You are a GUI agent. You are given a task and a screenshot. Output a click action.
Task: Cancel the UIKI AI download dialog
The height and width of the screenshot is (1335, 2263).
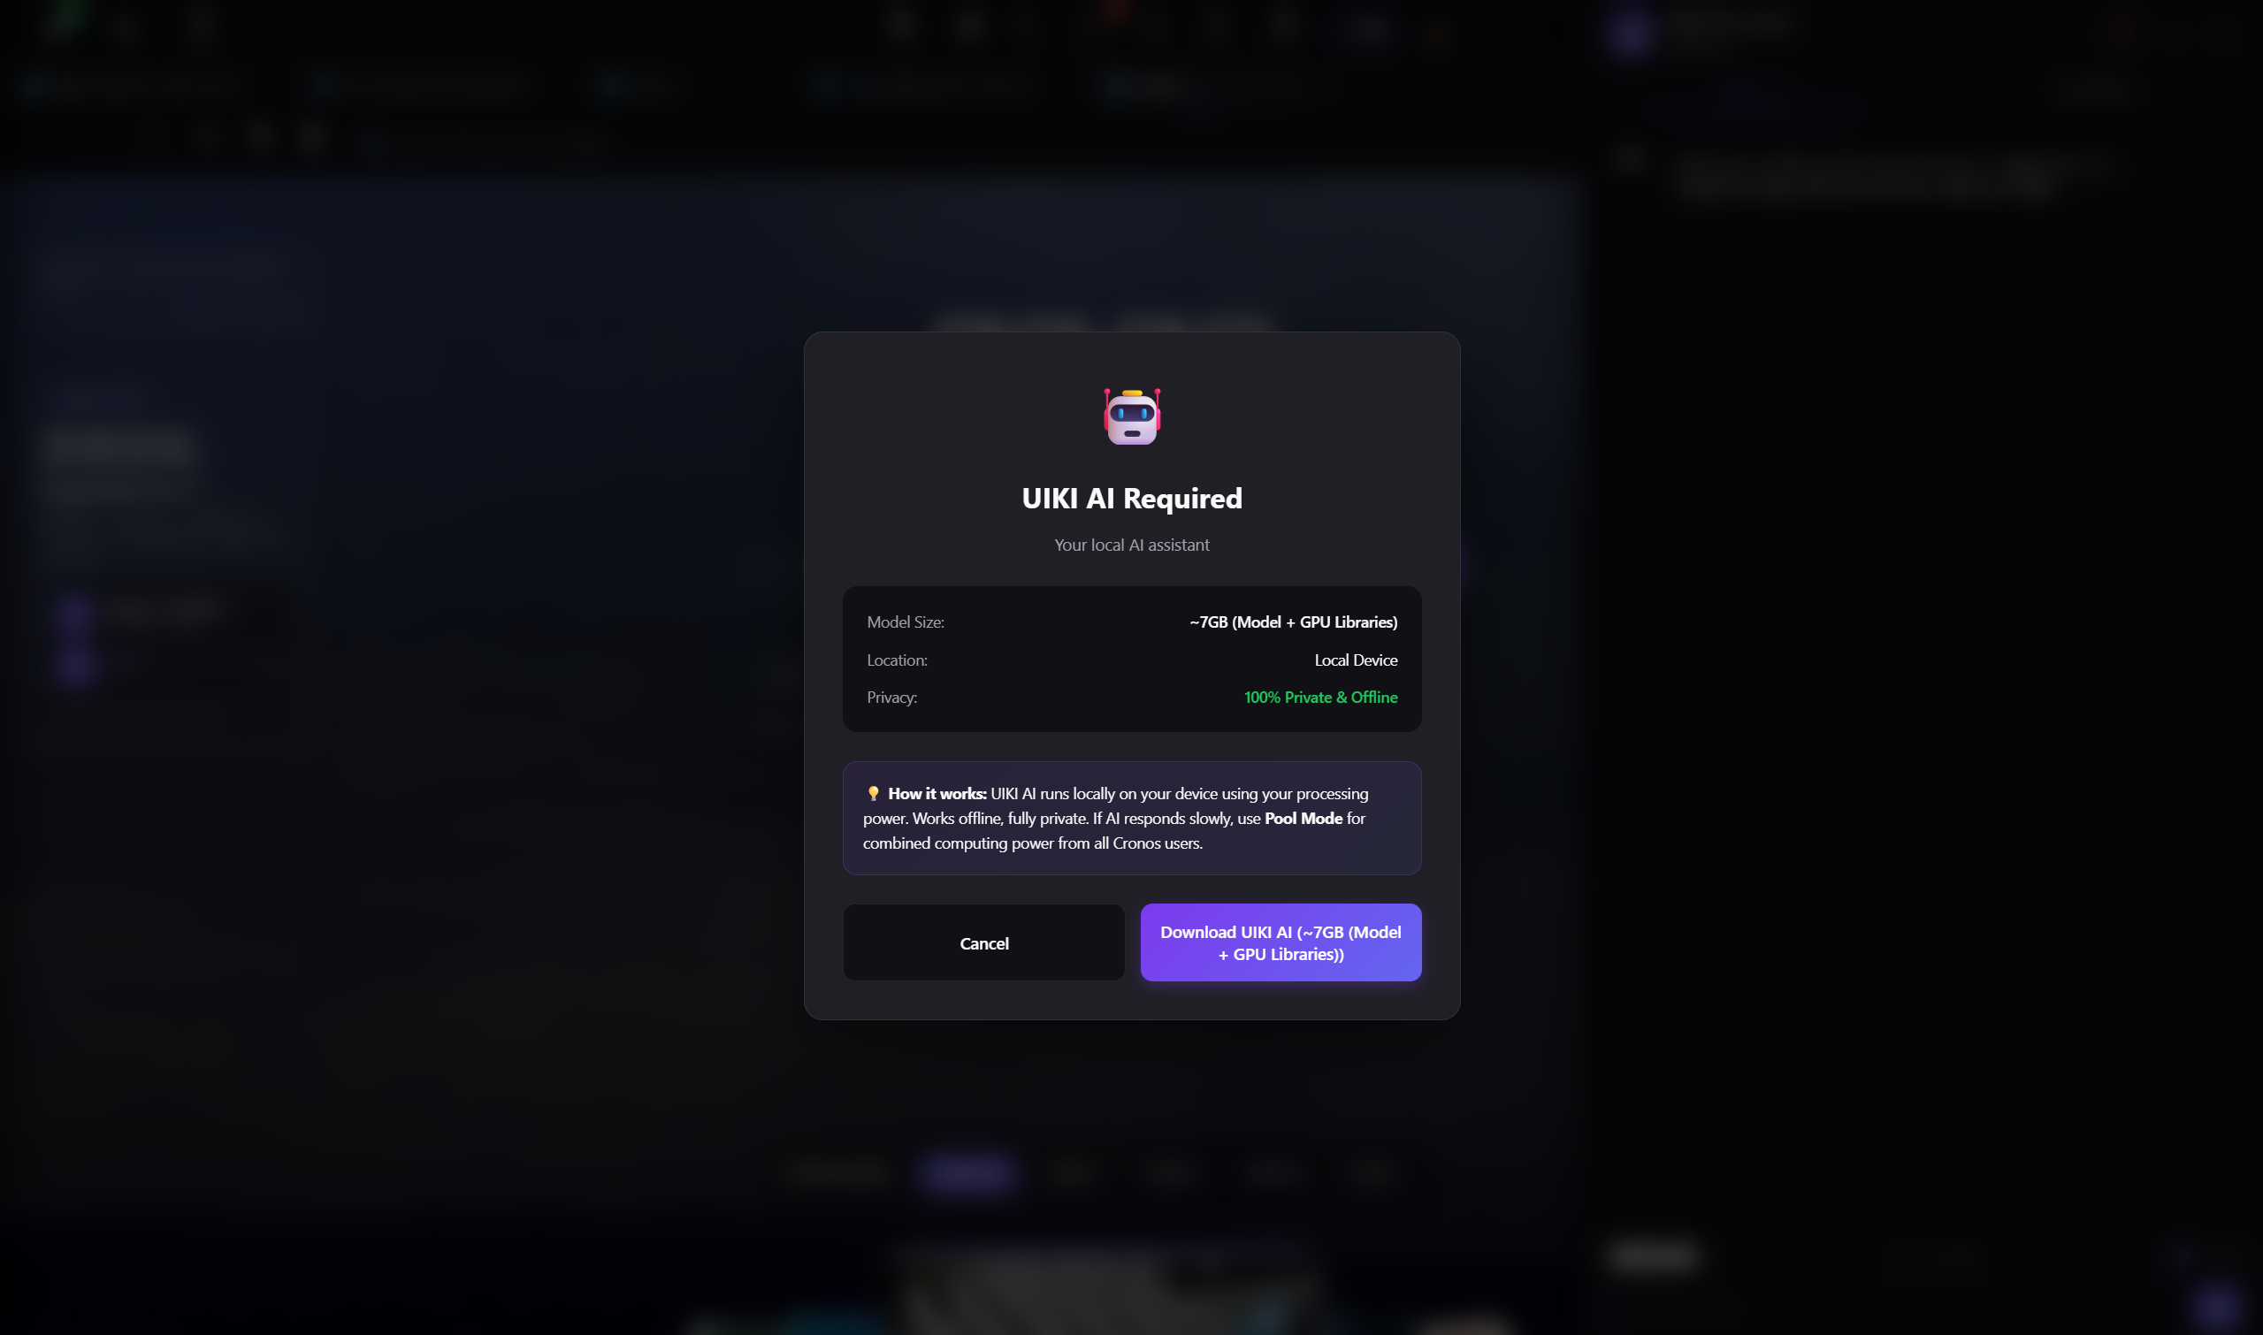[983, 942]
